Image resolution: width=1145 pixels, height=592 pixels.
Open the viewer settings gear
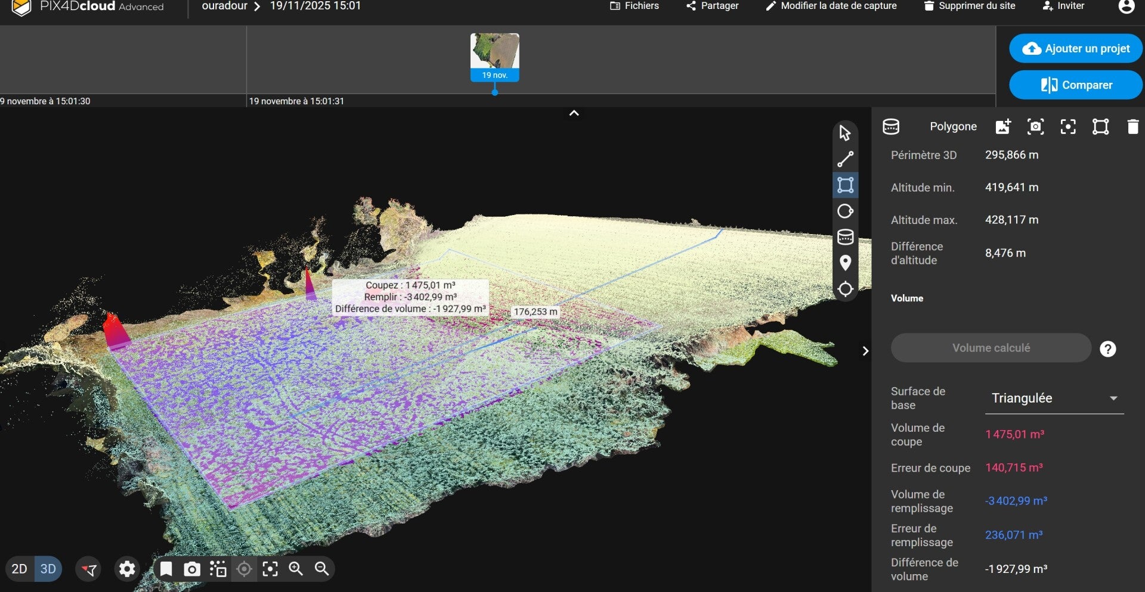tap(127, 569)
